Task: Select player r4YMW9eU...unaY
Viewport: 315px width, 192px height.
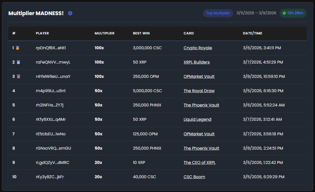Action: click(53, 76)
